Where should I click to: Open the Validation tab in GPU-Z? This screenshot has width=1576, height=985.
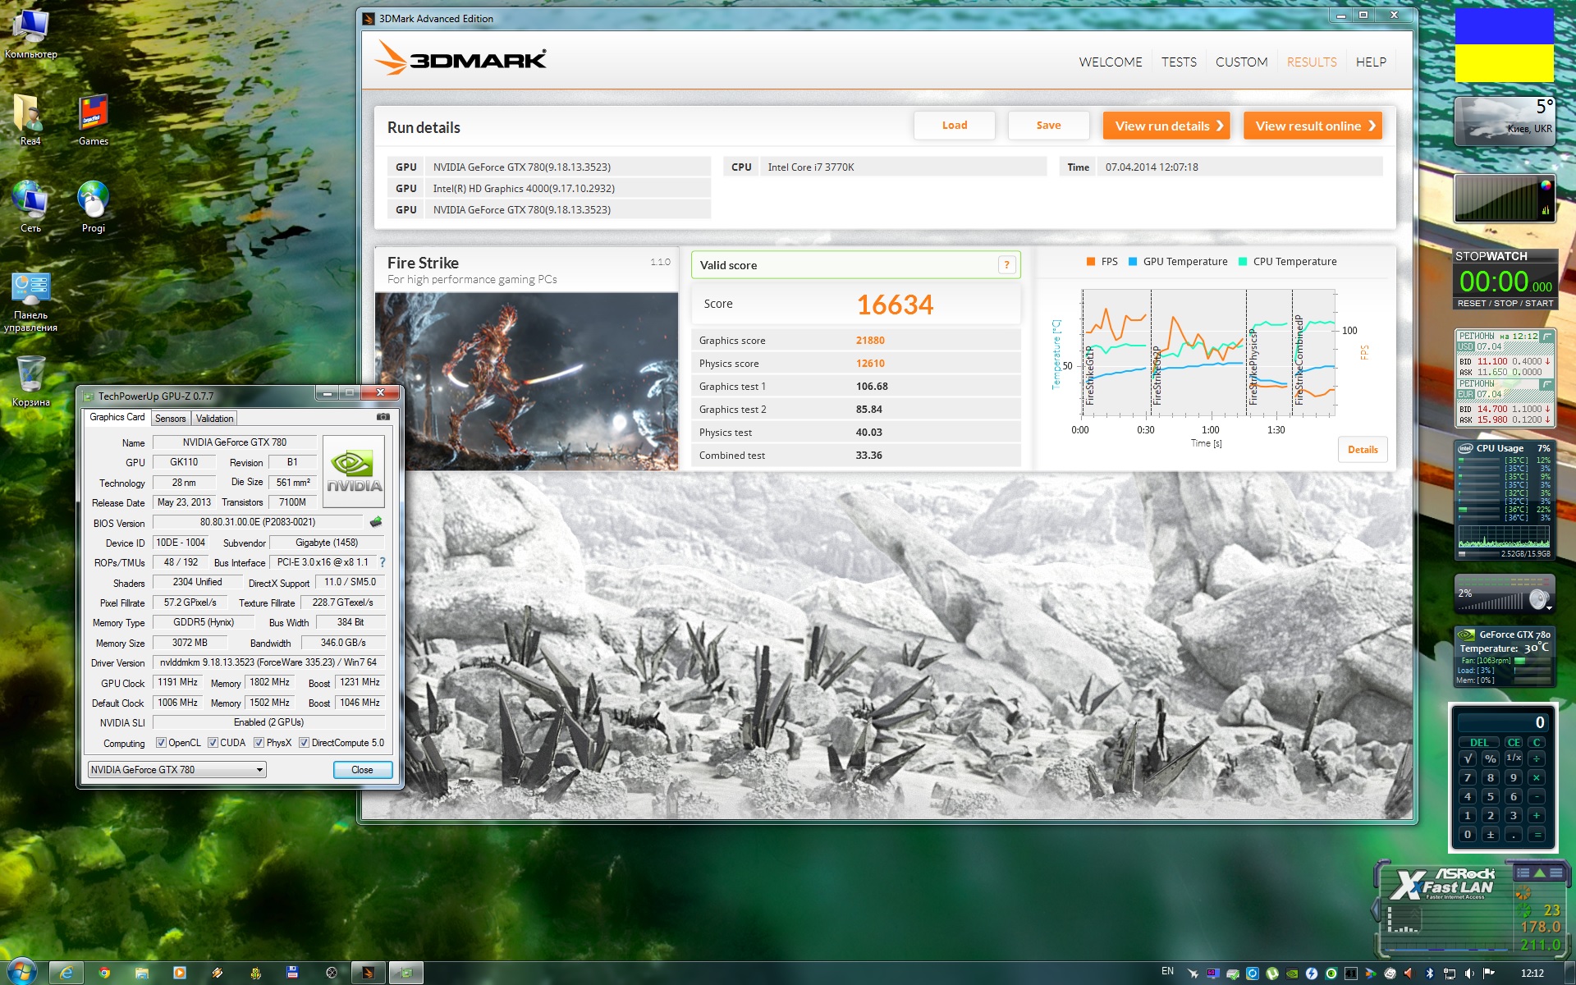pyautogui.click(x=215, y=419)
